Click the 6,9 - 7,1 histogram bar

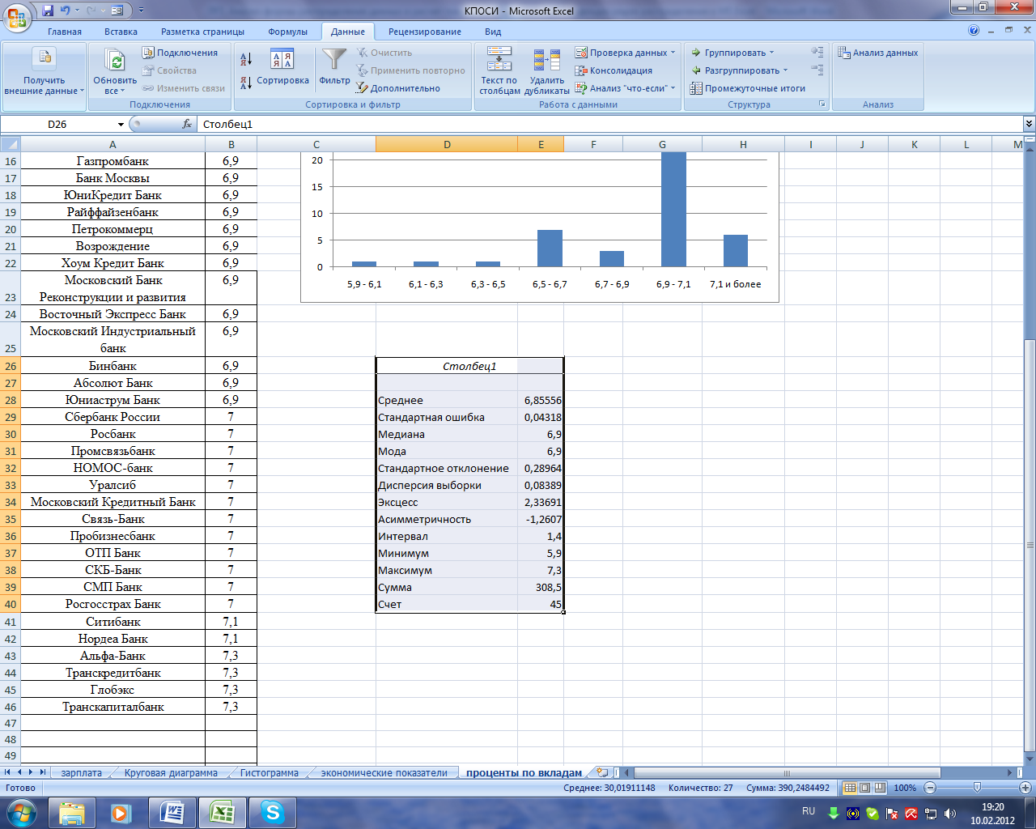(x=673, y=210)
